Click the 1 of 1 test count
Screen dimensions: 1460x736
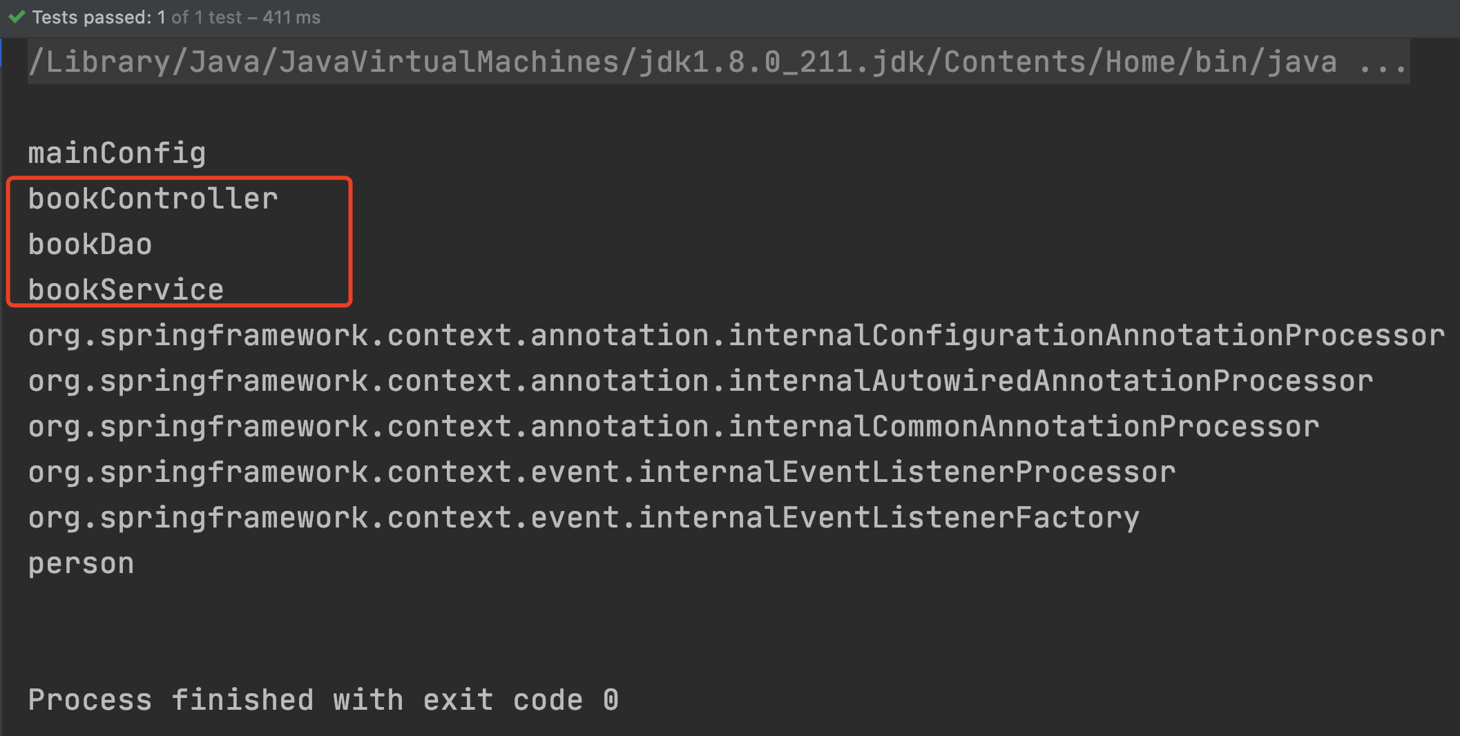pos(200,17)
